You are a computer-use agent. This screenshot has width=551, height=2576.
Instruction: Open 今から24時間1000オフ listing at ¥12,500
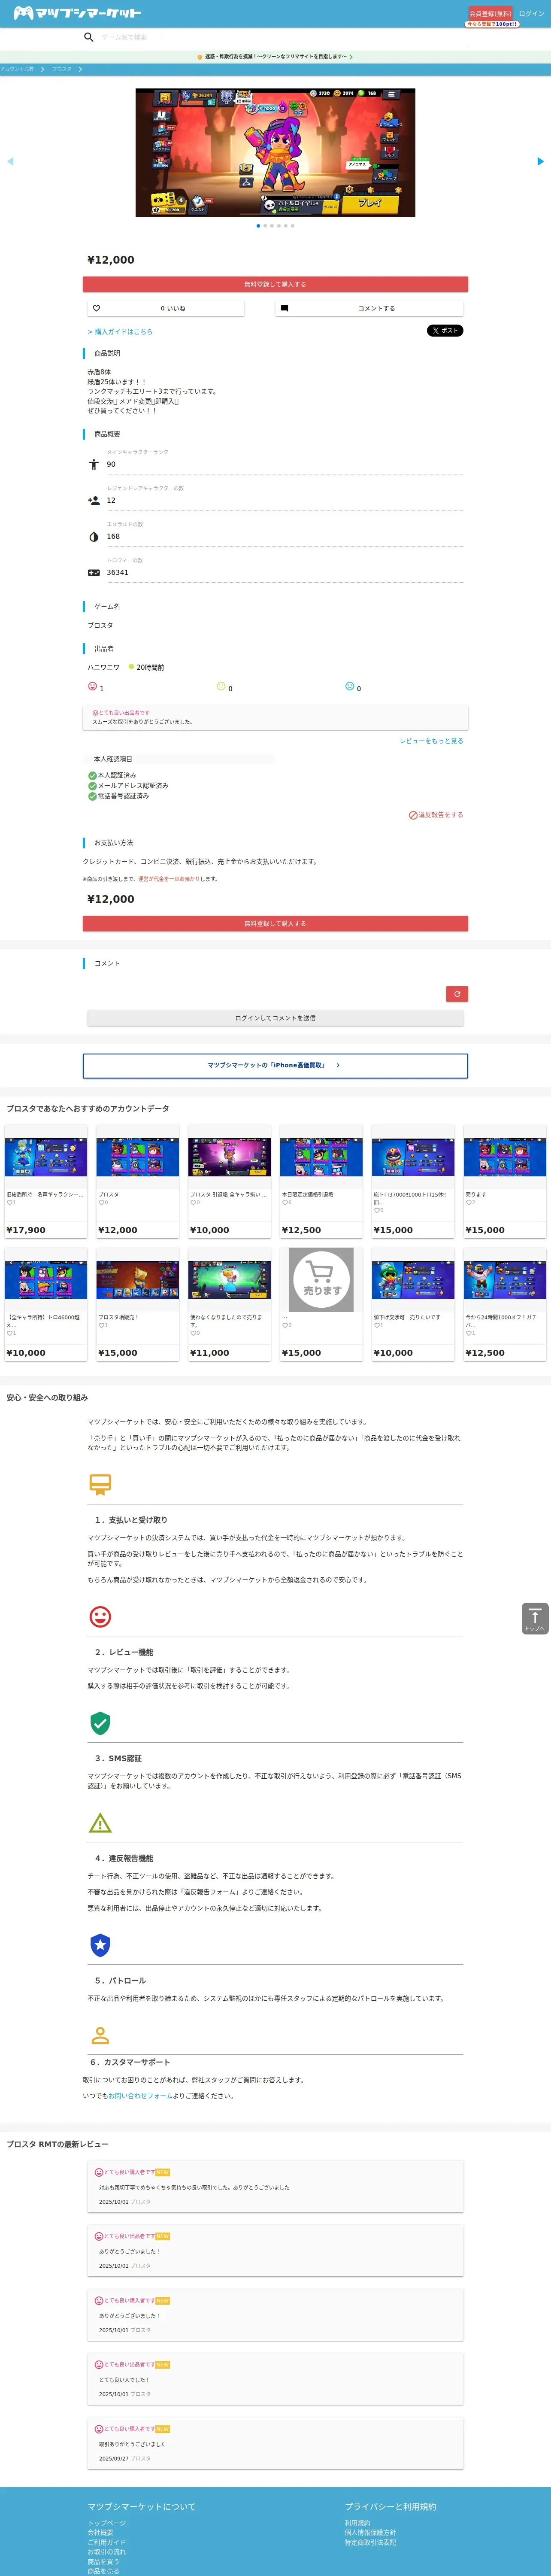point(505,1304)
